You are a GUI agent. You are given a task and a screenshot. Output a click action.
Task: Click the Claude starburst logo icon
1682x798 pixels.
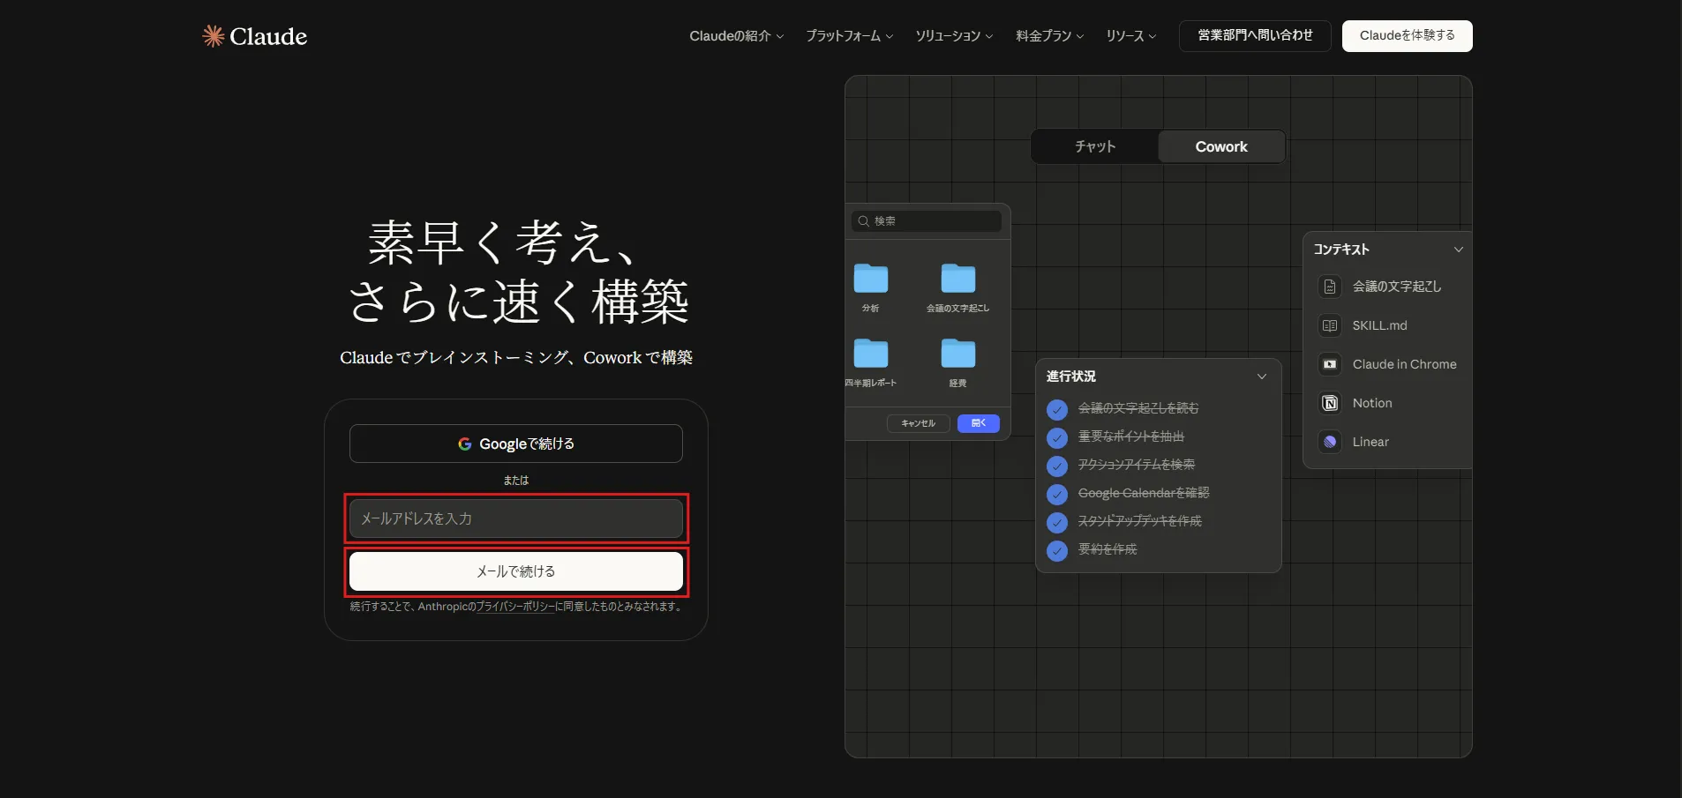[x=213, y=35]
